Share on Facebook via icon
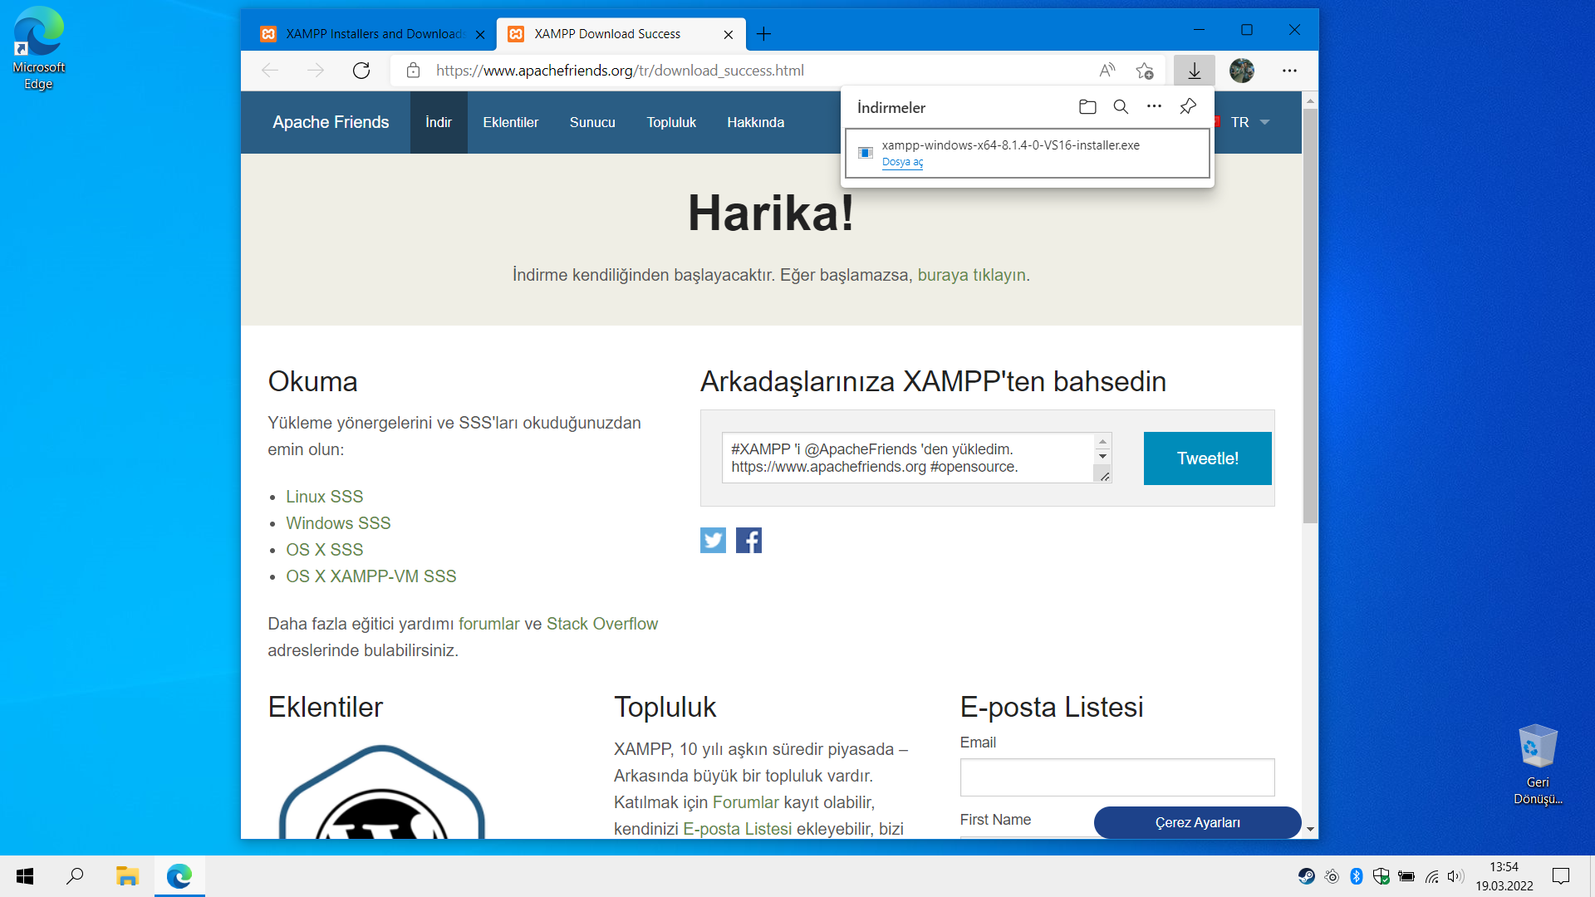This screenshot has height=897, width=1595. click(x=748, y=541)
